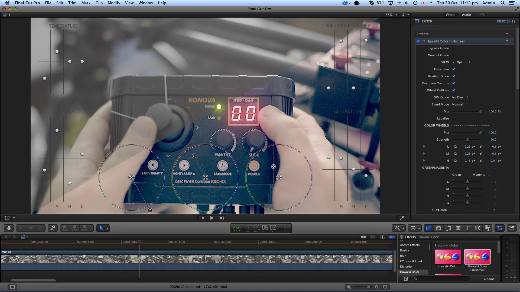Open the Mark menu
Viewport: 520px width, 292px height.
[x=86, y=3]
